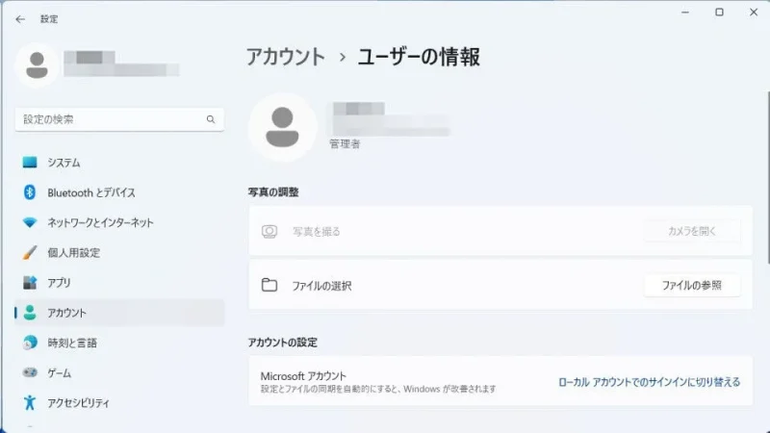Select 個人用設定 in the sidebar
Image resolution: width=770 pixels, height=433 pixels.
[119, 252]
